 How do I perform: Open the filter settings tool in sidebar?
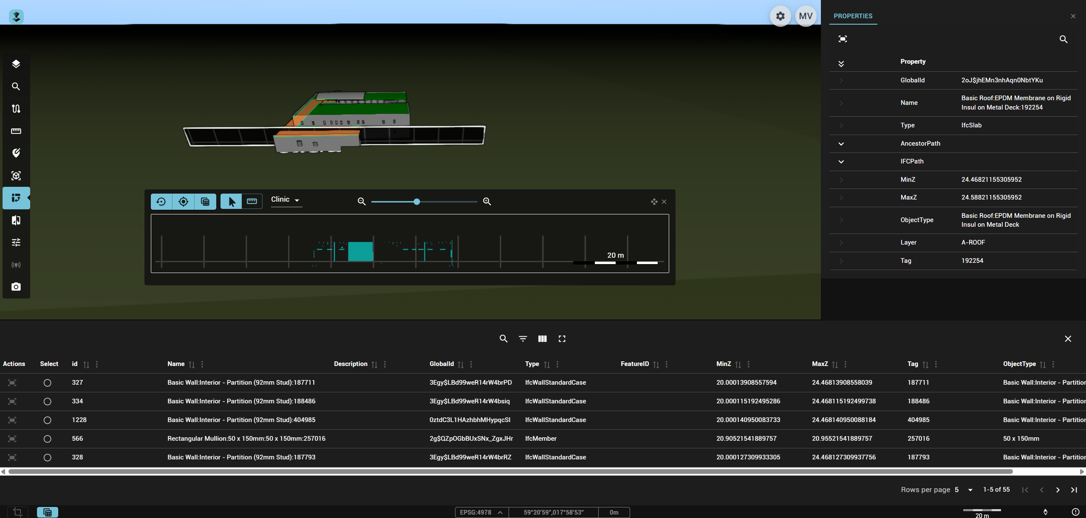[x=16, y=242]
